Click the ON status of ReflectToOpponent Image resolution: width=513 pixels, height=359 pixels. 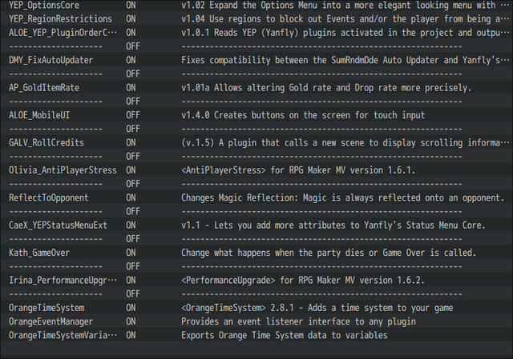(131, 197)
